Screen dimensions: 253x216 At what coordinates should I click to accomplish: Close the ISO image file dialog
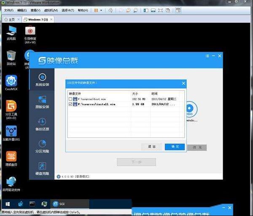tap(183, 83)
